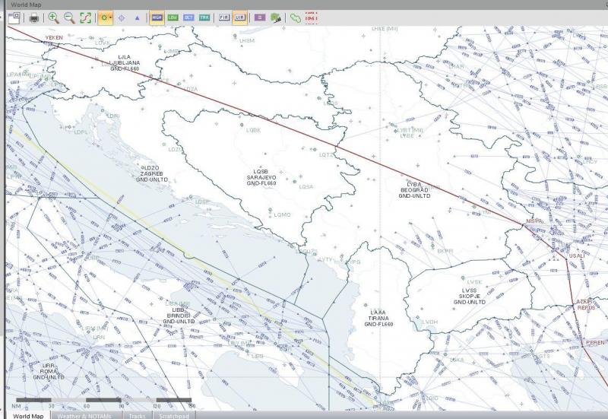Click the purple toolbar icon
608x419 pixels.
coord(260,17)
